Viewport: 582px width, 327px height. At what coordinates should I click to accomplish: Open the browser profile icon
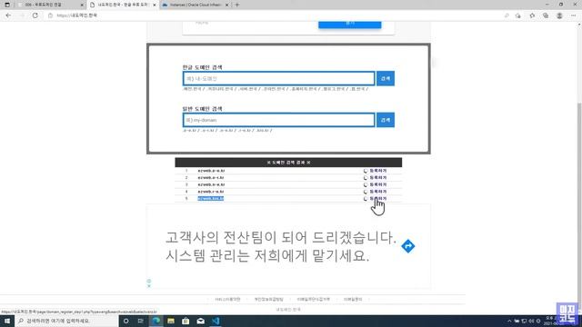559,15
